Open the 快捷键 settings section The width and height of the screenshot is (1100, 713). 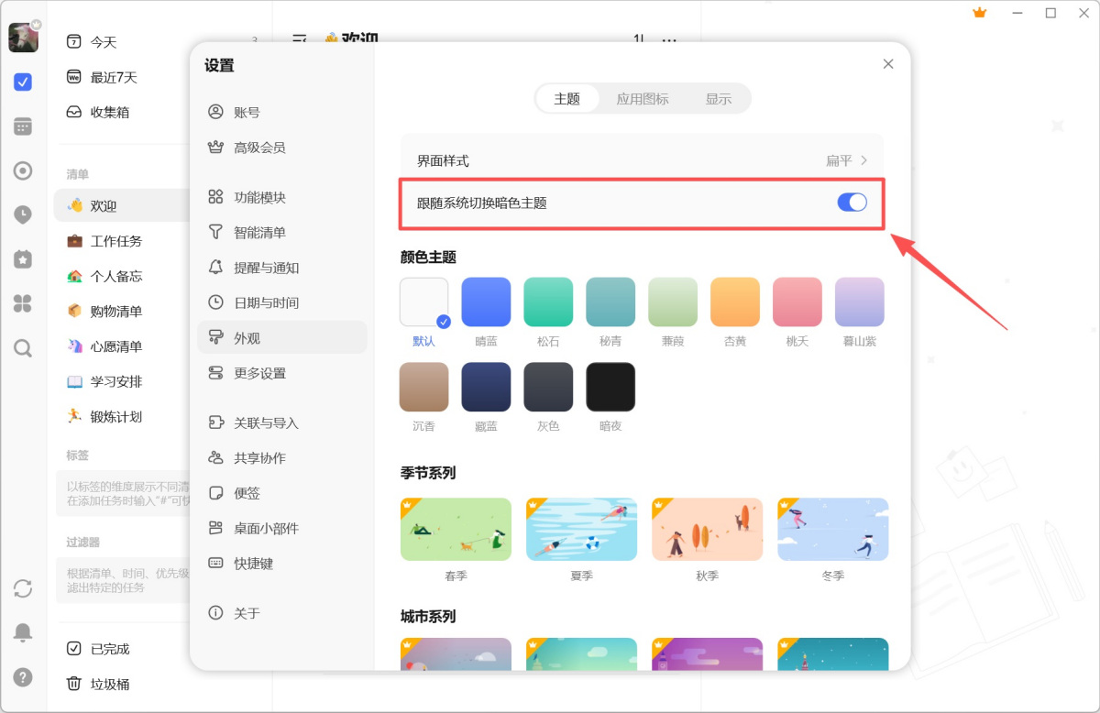[252, 563]
